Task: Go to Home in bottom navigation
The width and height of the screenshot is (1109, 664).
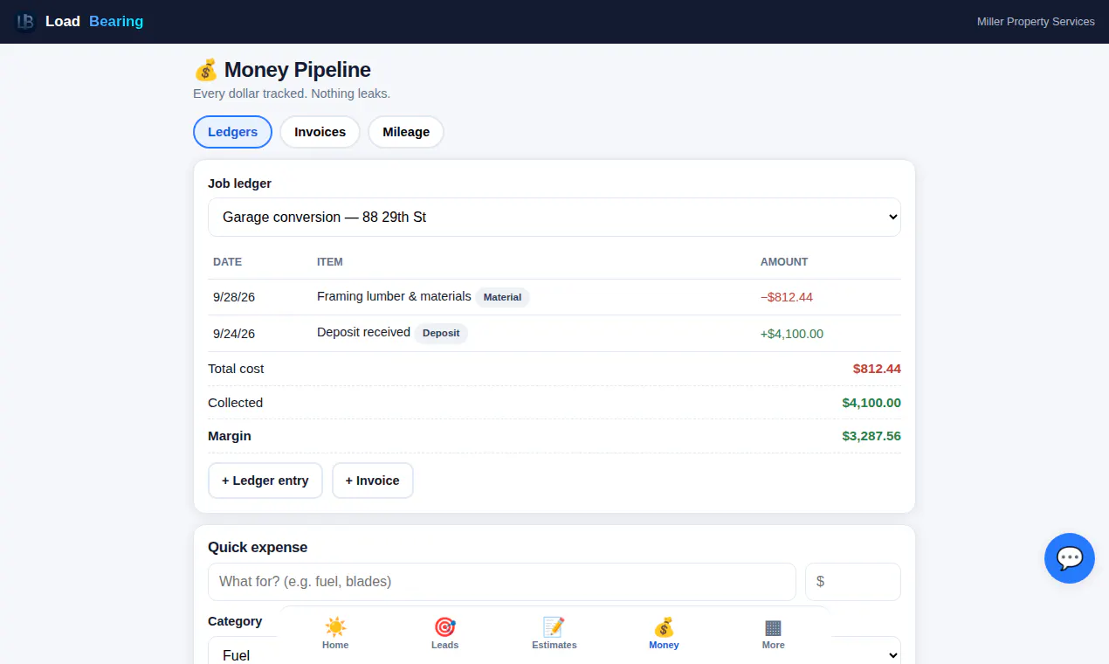Action: pos(335,633)
